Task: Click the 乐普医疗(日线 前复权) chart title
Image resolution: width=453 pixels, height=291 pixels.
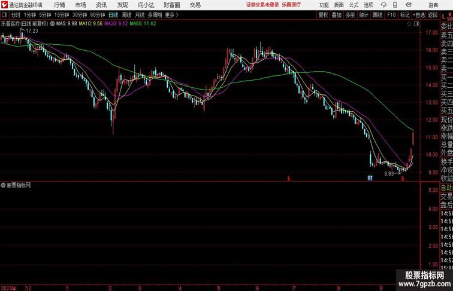Action: point(25,24)
